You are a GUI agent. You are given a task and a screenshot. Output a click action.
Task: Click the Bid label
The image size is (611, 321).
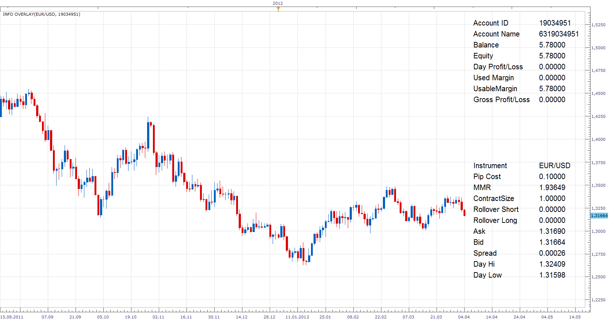click(479, 242)
